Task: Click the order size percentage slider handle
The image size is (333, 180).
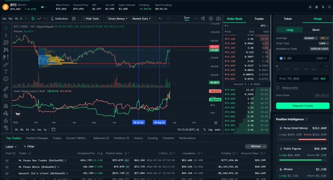Action: pos(277,66)
